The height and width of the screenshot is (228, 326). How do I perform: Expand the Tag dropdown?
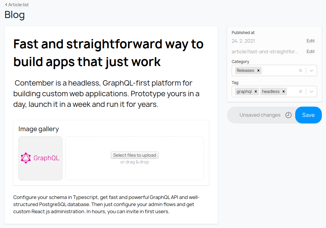(311, 91)
